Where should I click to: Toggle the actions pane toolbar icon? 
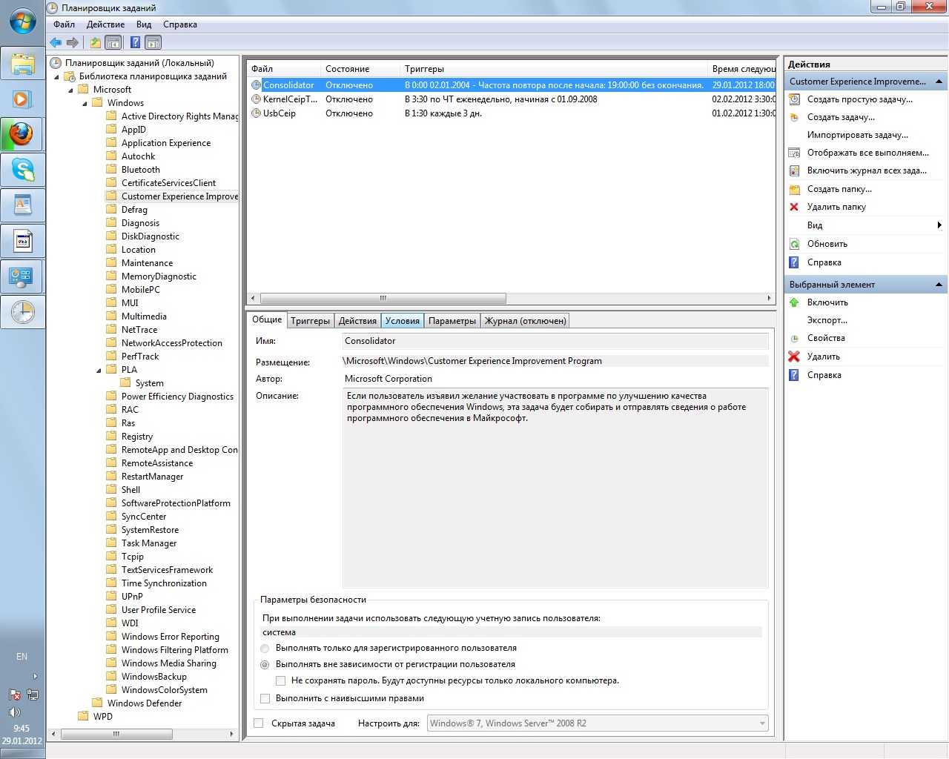coord(153,42)
